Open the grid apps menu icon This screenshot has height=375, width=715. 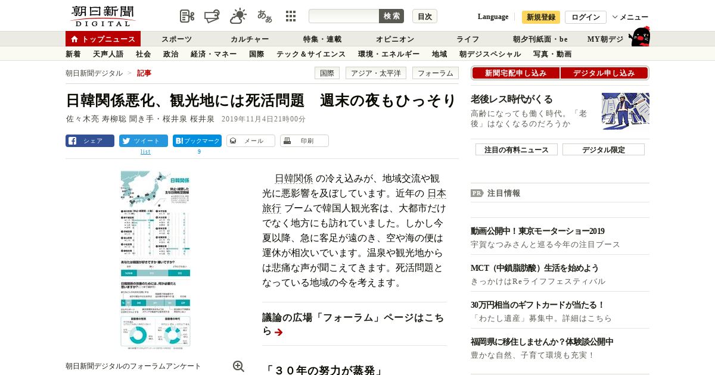pos(291,16)
